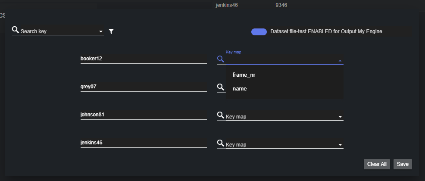Click the Search key input field
This screenshot has height=181, width=425.
point(58,31)
